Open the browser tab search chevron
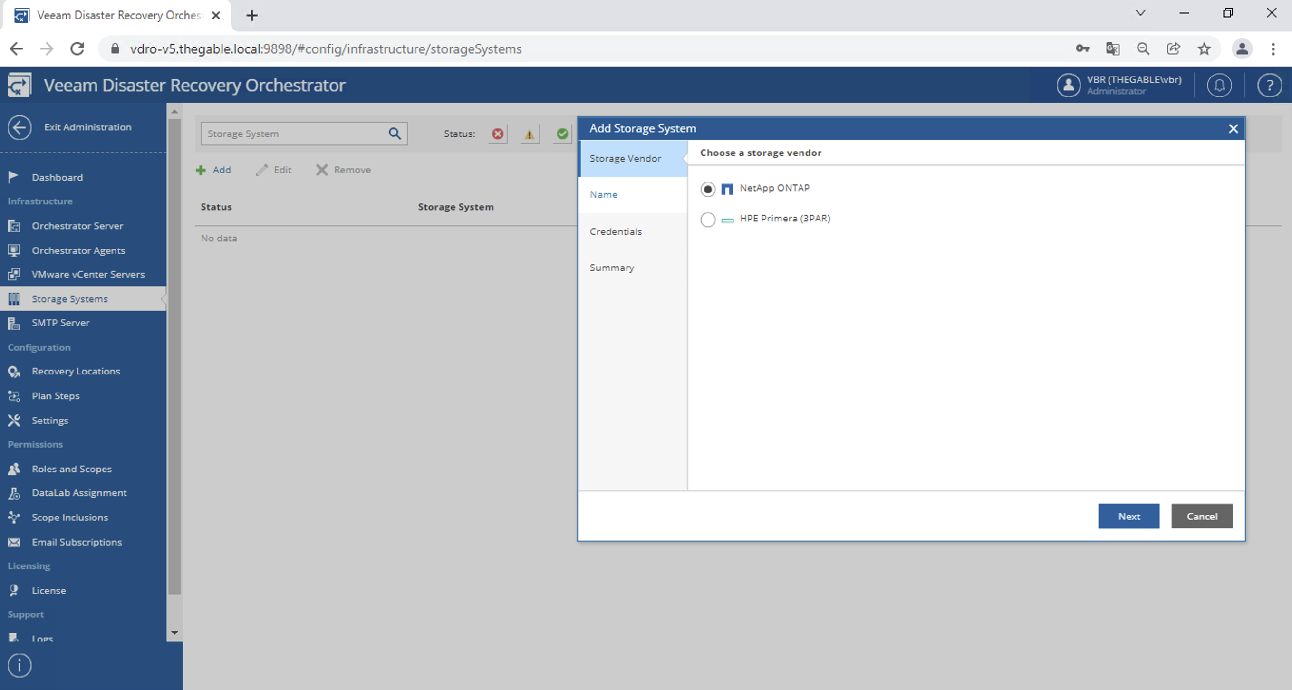This screenshot has width=1292, height=690. 1140,13
